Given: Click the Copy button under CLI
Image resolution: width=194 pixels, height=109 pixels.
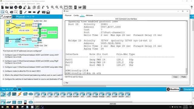Looking at the screenshot, I should 175,77.
